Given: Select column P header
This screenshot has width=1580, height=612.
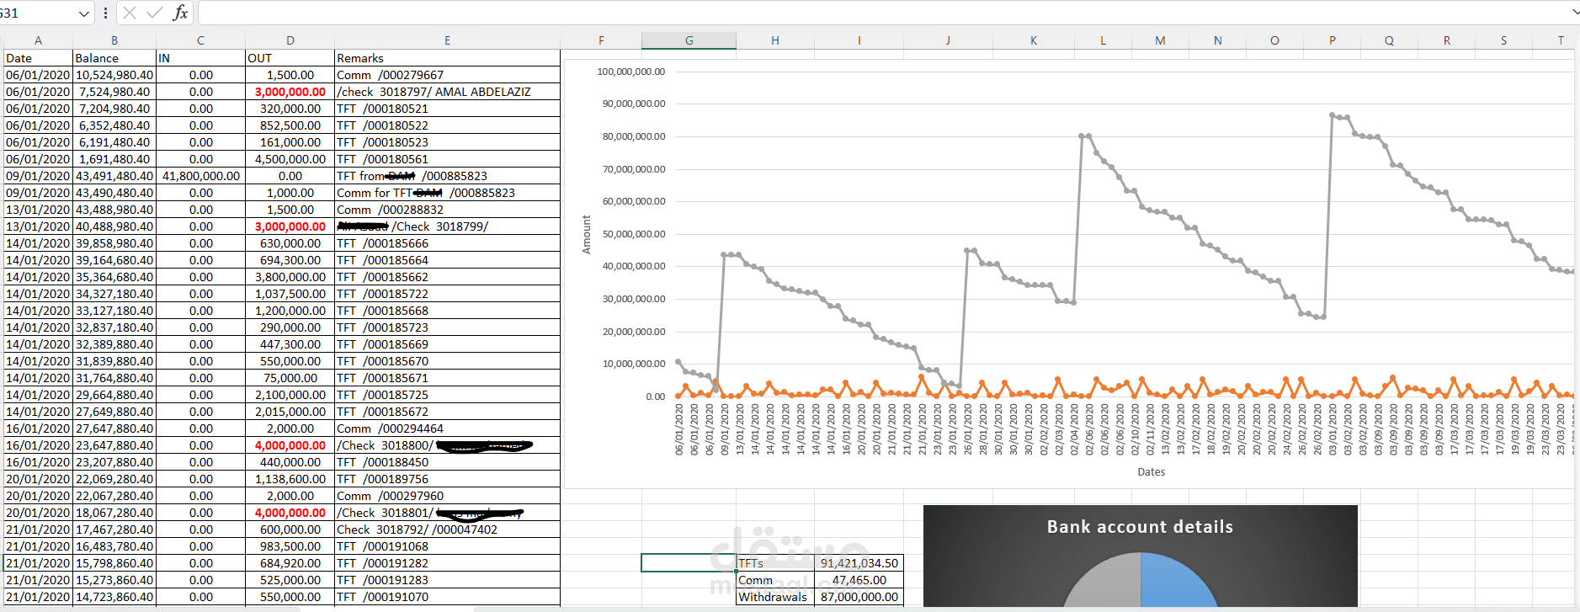Looking at the screenshot, I should coord(1332,40).
